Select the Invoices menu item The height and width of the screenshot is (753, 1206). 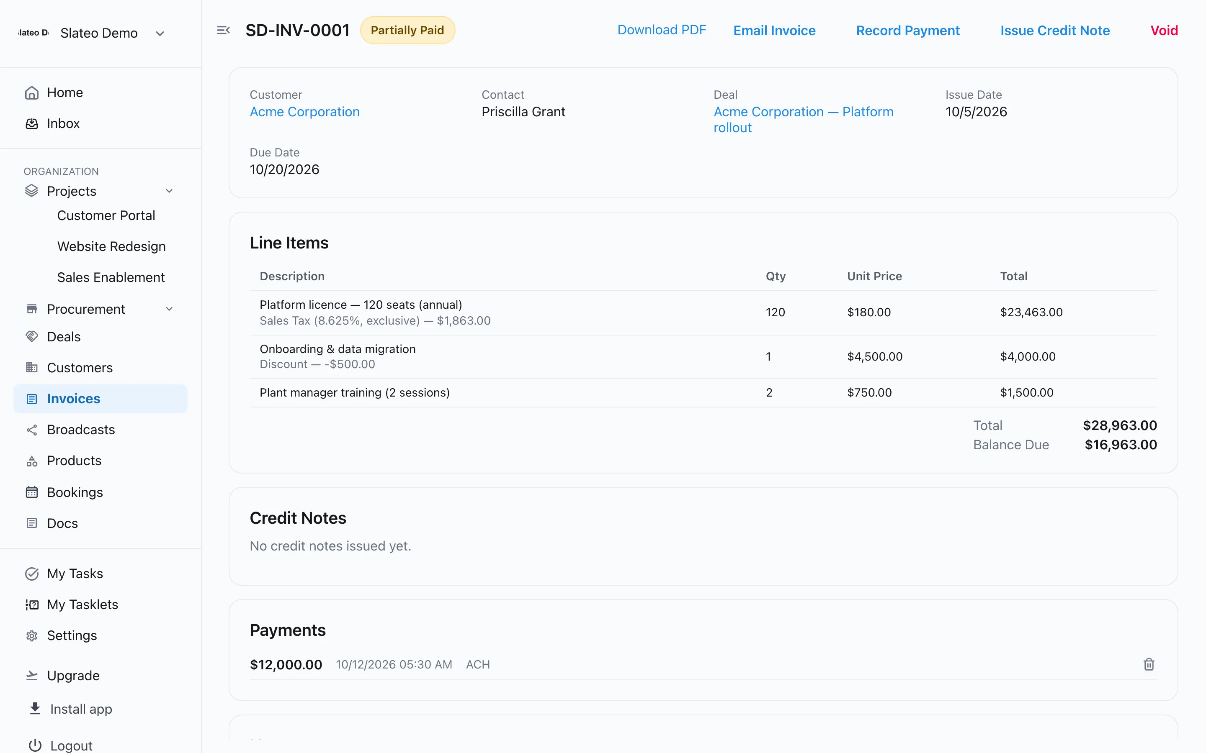[x=100, y=398]
